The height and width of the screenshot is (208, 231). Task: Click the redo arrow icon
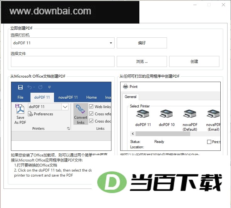(x=40, y=87)
